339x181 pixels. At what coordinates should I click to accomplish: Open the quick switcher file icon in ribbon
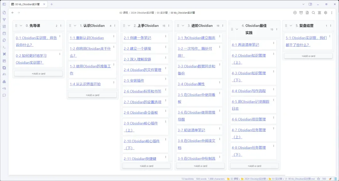[4, 13]
